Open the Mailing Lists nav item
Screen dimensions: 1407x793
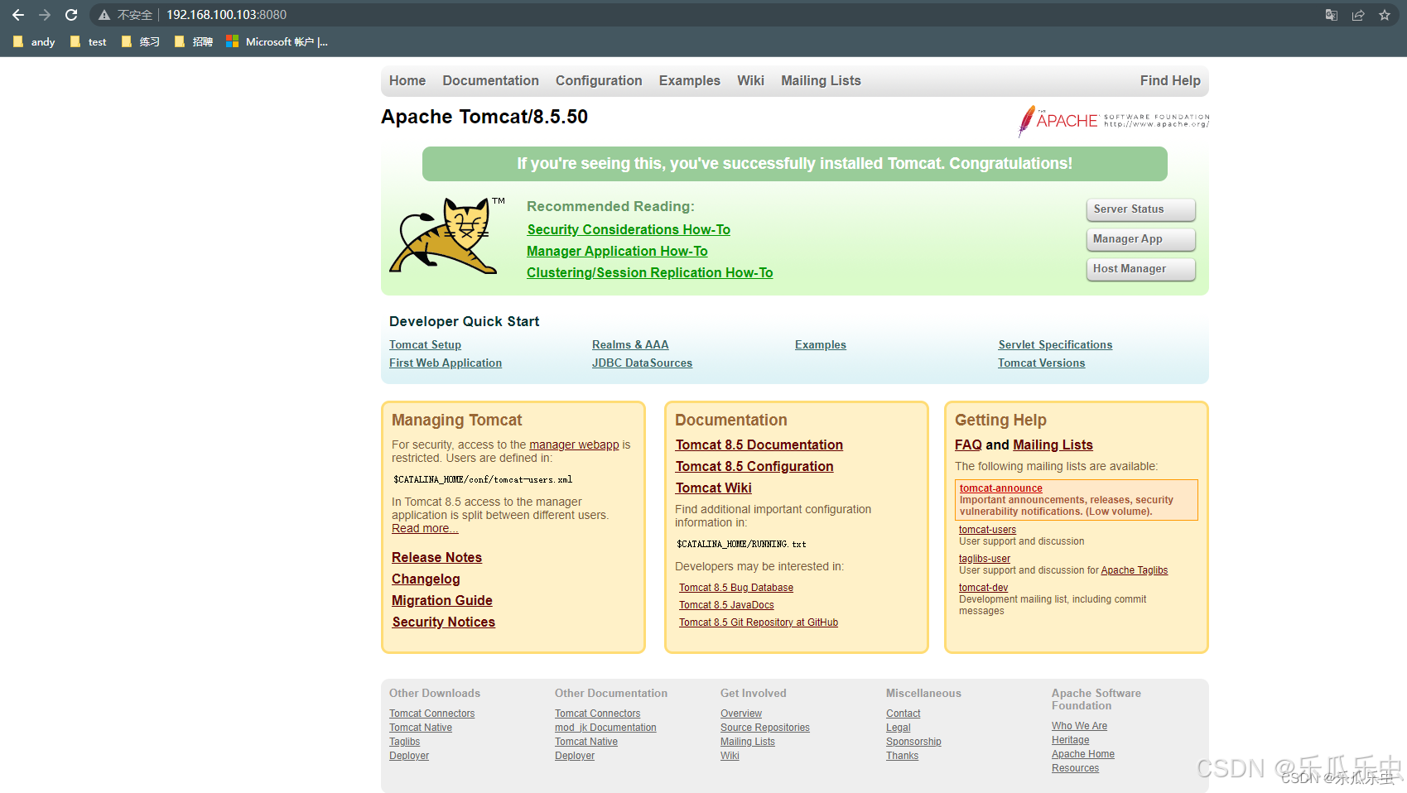(821, 80)
